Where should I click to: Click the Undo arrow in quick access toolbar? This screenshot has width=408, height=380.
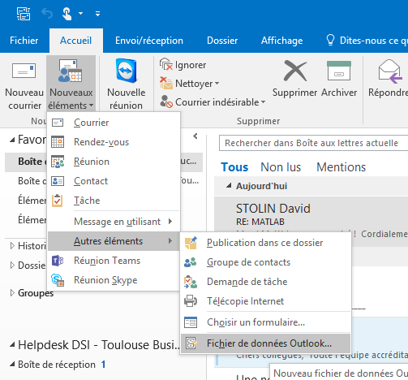pos(47,13)
